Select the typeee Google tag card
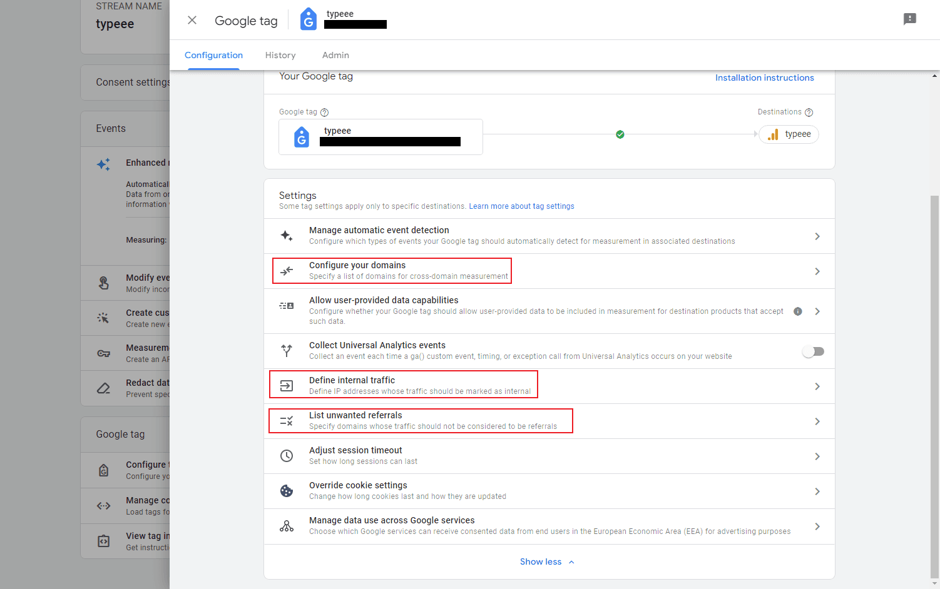940x589 pixels. tap(381, 137)
